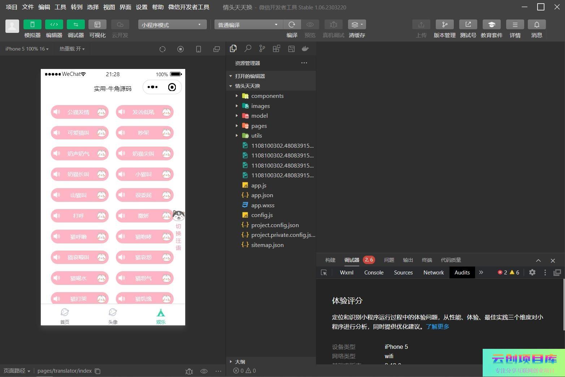Open the iPhone 5 device dropdown
Viewport: 565px width, 377px height.
[x=27, y=49]
